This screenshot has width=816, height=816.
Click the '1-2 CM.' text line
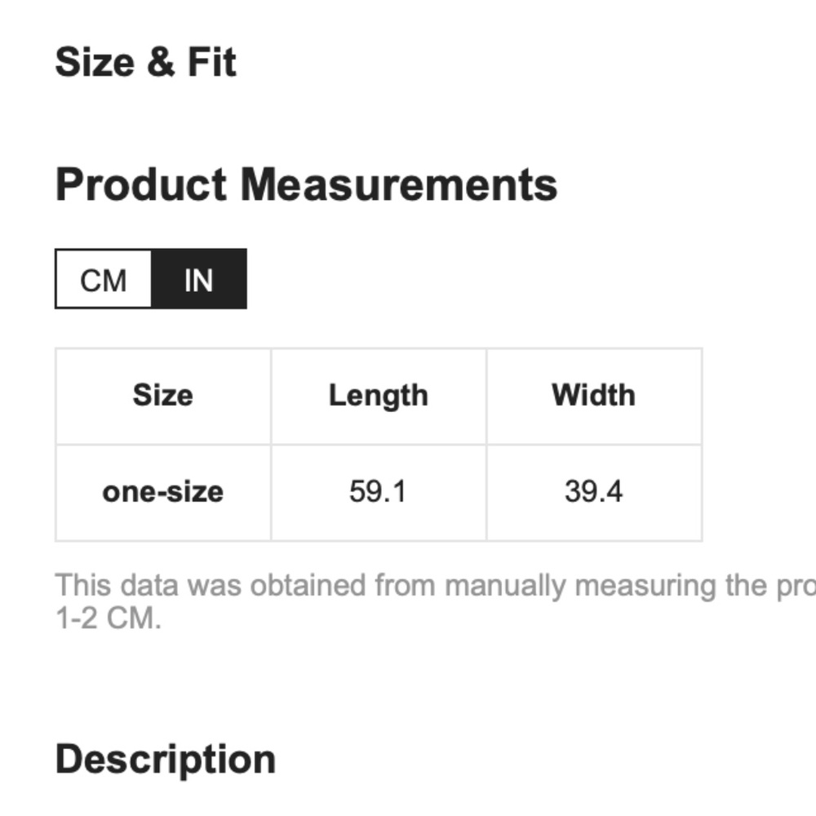109,619
